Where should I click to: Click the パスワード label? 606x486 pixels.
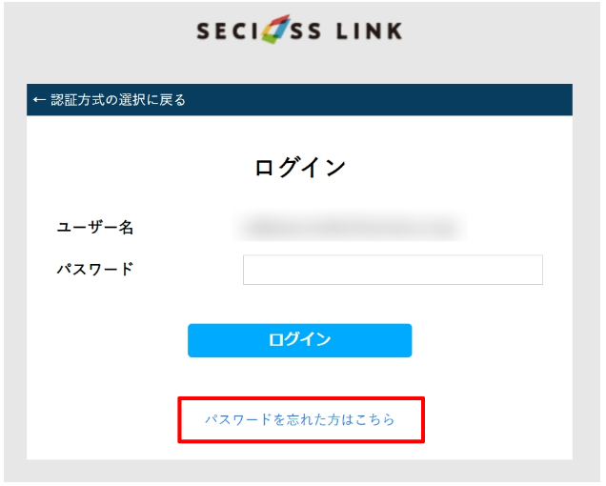[x=95, y=269]
